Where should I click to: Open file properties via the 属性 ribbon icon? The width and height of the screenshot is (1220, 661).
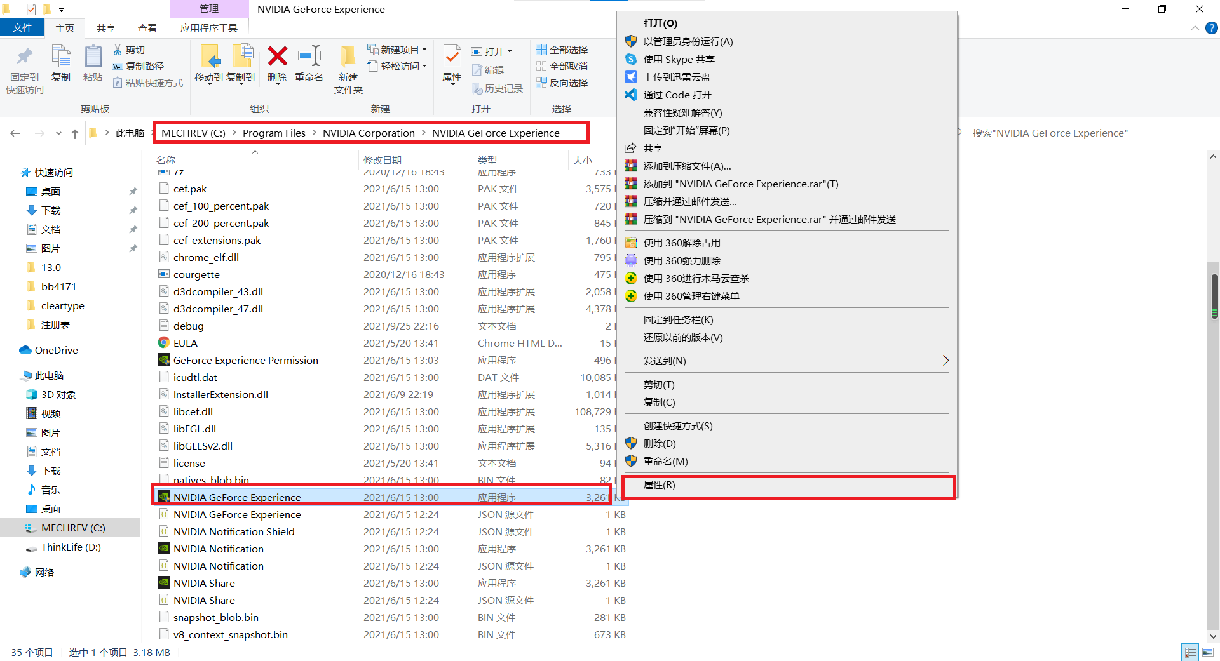click(x=452, y=63)
